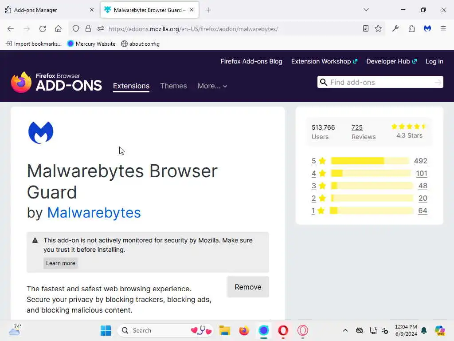Open Extension Workshop link

324,61
